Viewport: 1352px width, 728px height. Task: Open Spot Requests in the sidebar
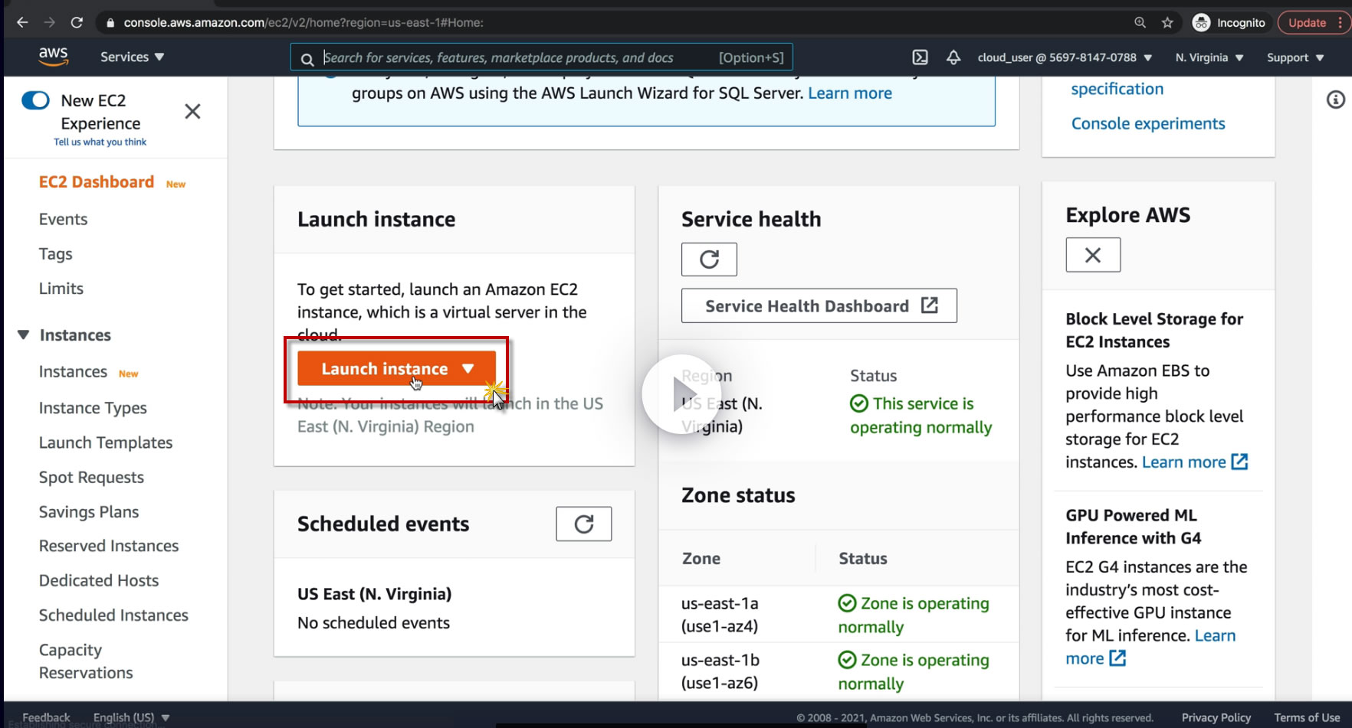pos(91,477)
